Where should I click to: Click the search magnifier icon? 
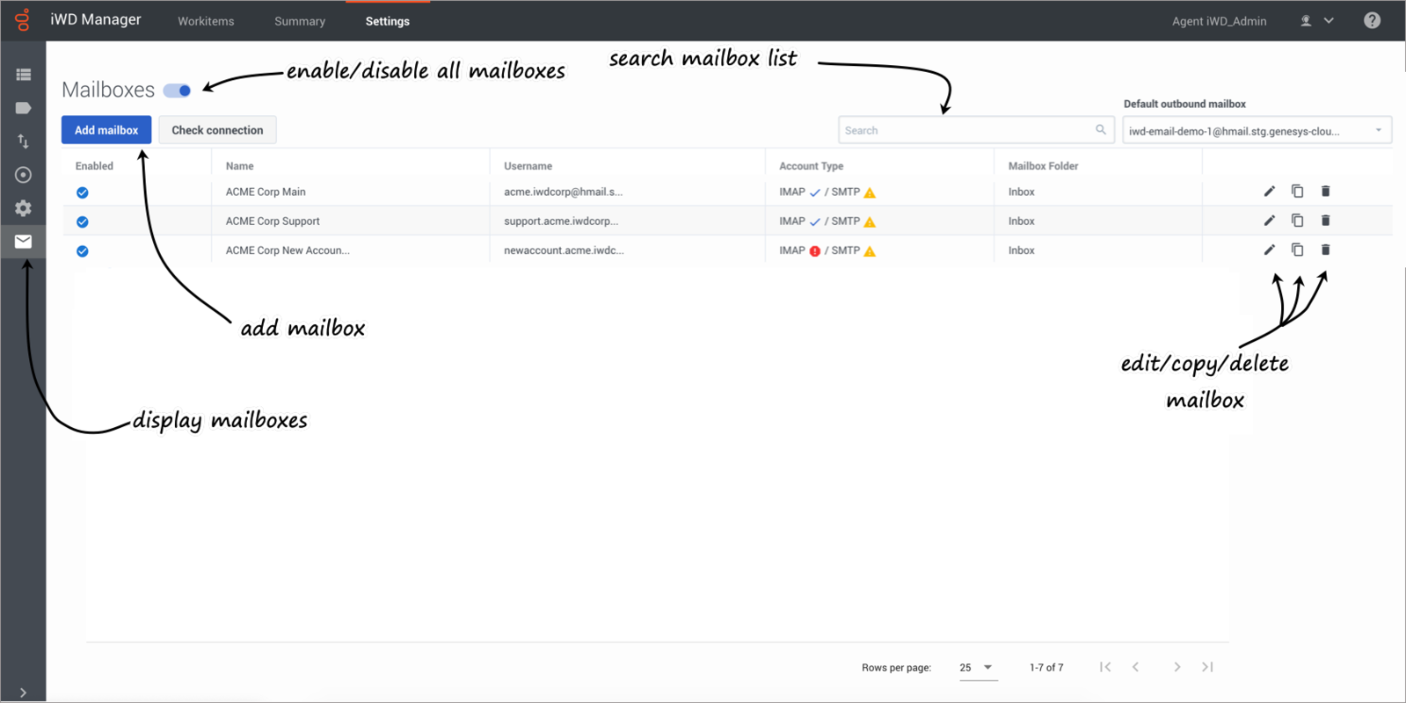coord(1101,130)
